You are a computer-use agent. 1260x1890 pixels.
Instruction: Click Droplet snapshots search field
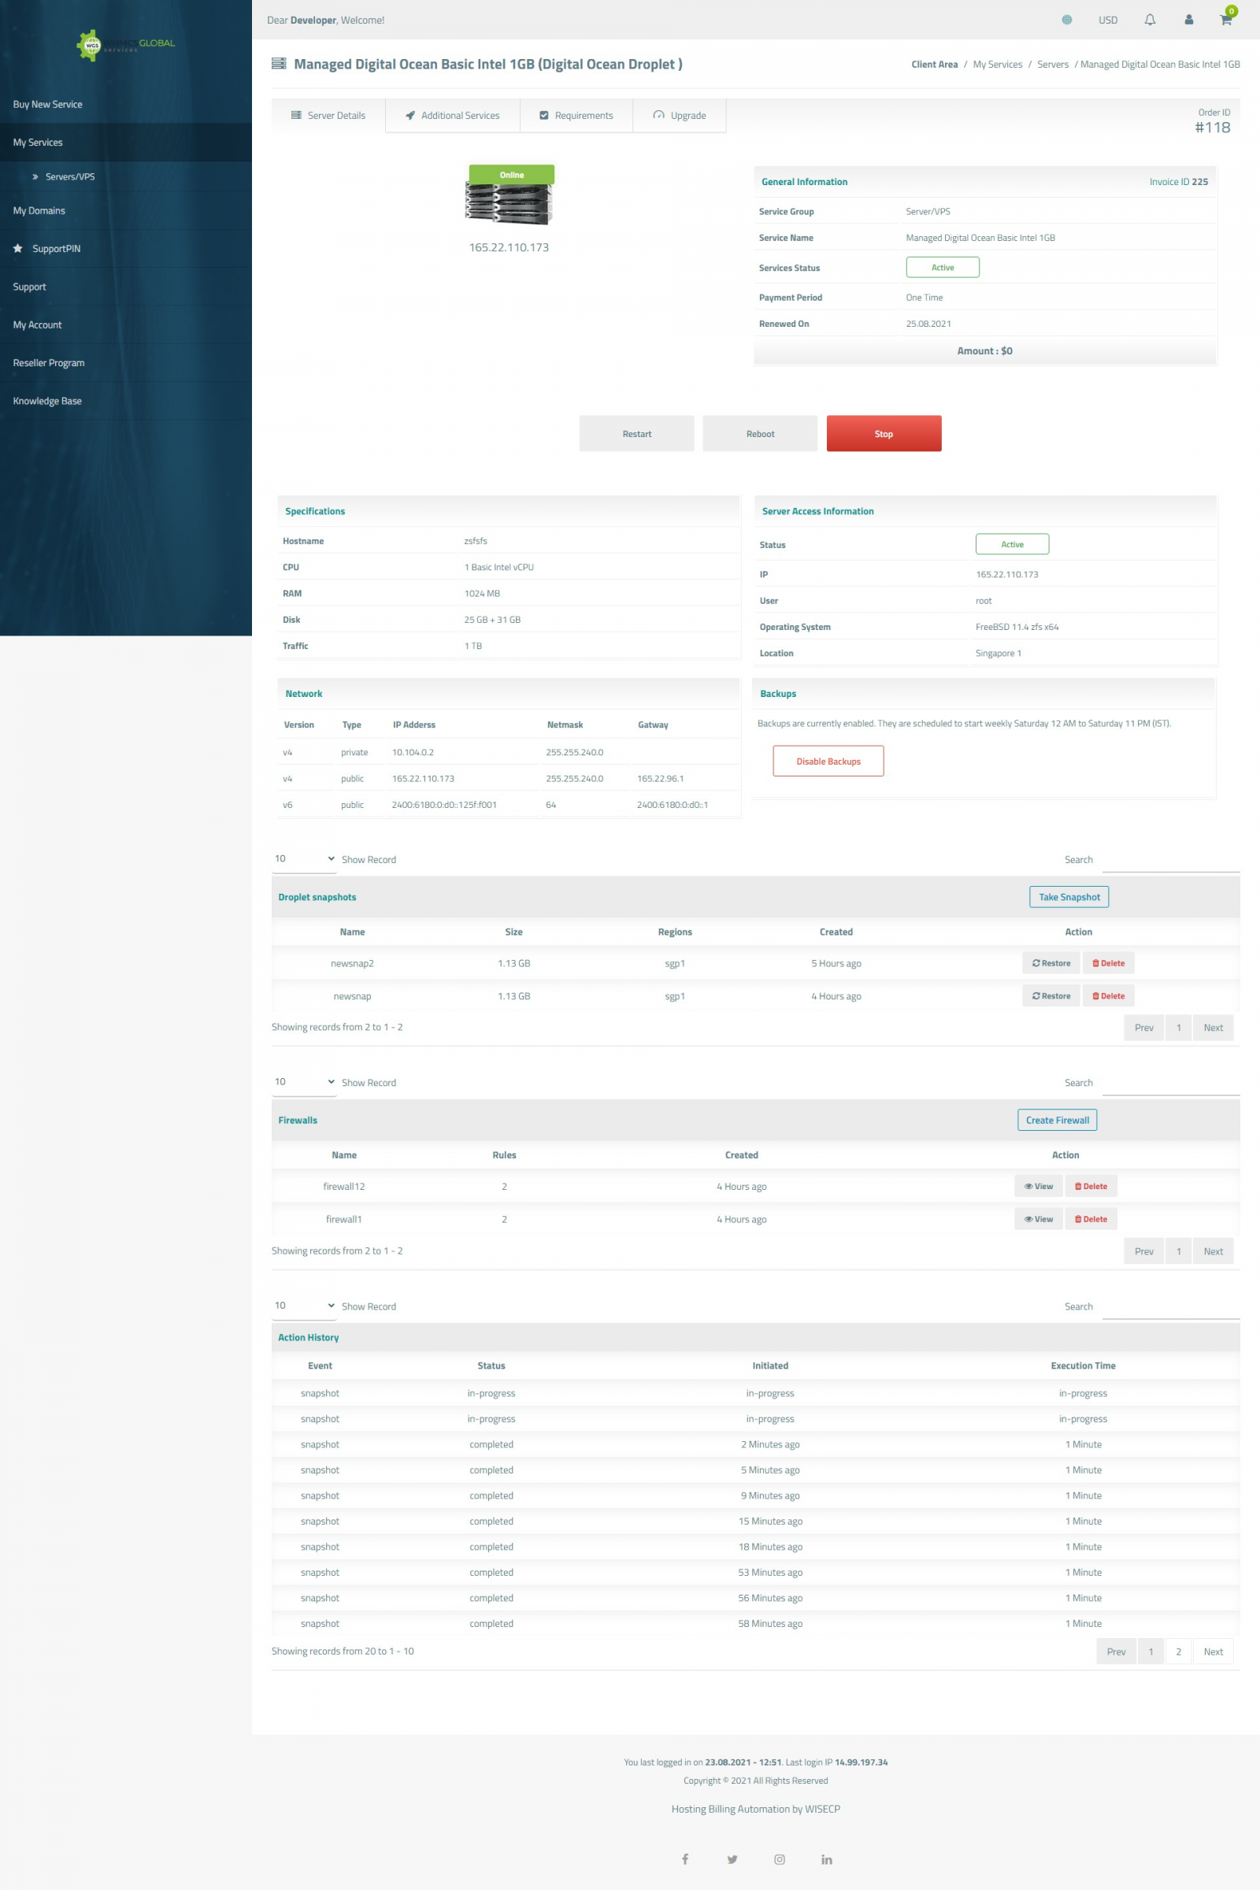tap(1171, 860)
